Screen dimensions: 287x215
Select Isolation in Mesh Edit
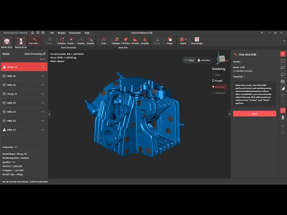coord(116,41)
